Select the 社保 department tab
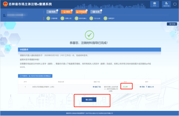 [96, 12]
